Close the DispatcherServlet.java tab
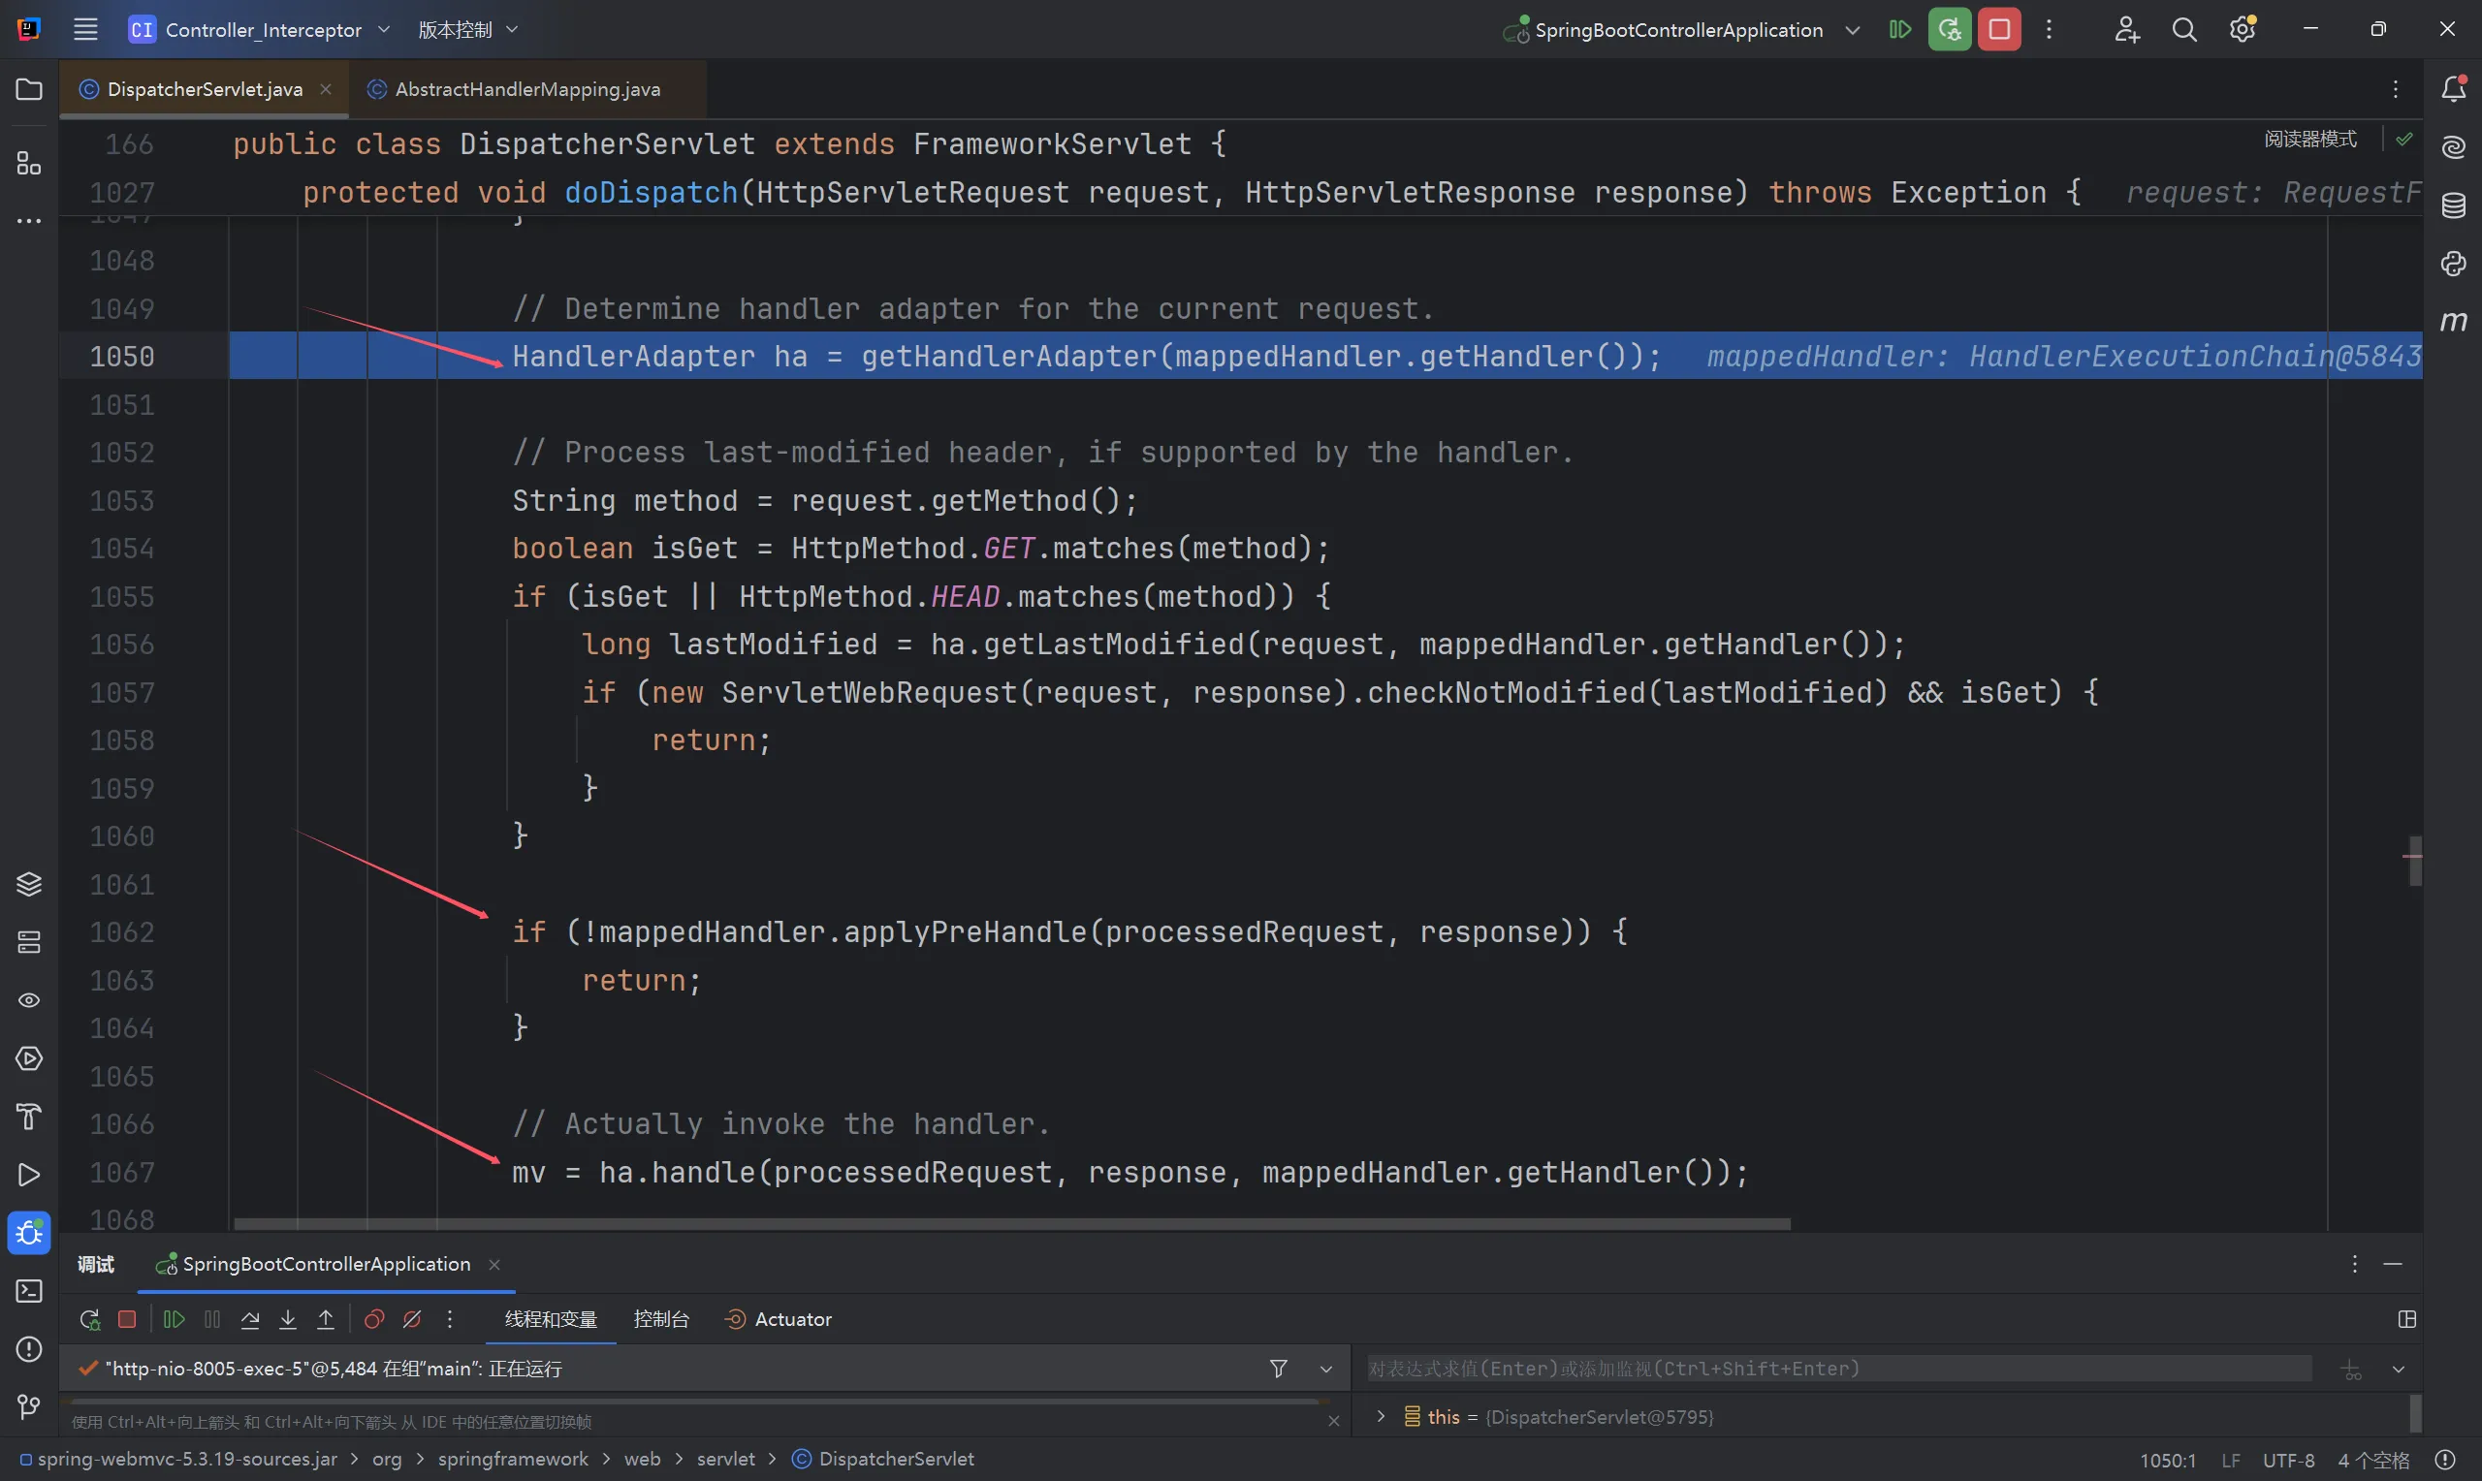 pos(326,89)
